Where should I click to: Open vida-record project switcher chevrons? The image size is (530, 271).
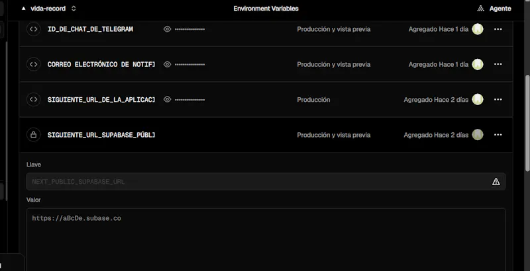(74, 9)
